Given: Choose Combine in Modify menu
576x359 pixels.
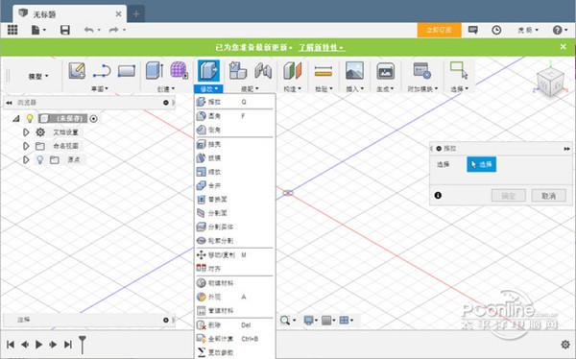Looking at the screenshot, I should click(235, 185).
